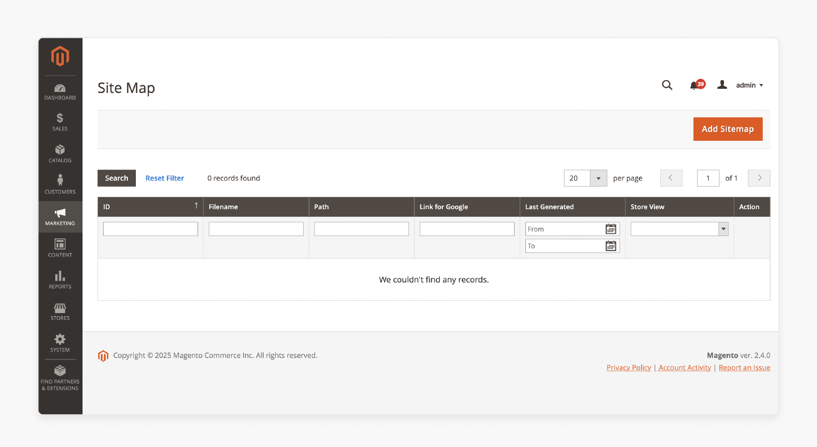Click the search magnifier icon
Viewport: 817px width, 447px height.
point(667,85)
